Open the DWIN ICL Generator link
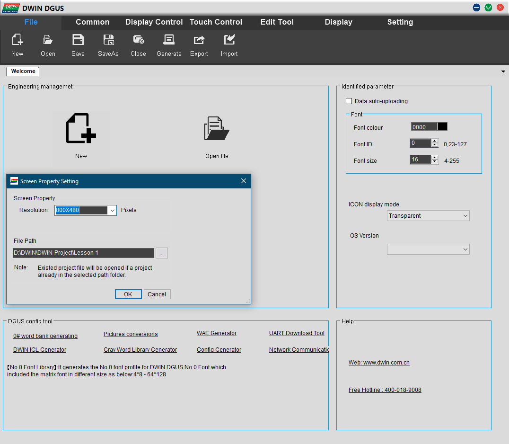The height and width of the screenshot is (444, 509). (40, 349)
